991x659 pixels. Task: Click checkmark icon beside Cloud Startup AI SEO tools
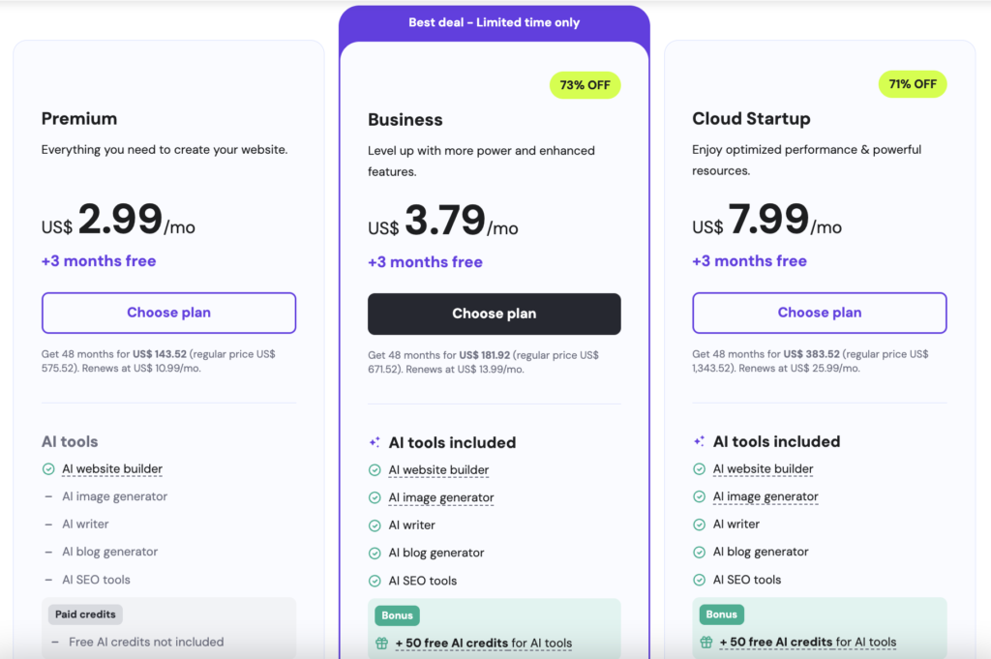click(699, 580)
